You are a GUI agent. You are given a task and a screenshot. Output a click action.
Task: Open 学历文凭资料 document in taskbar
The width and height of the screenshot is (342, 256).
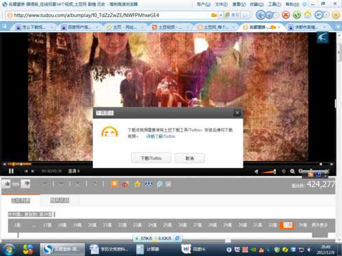[x=109, y=249]
